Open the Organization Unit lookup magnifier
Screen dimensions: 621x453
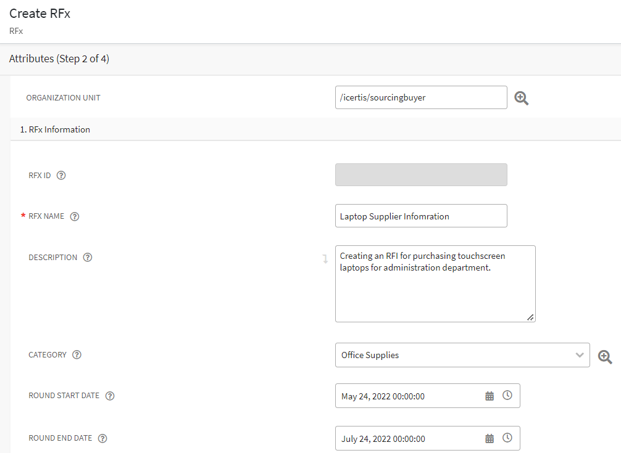[x=521, y=97]
